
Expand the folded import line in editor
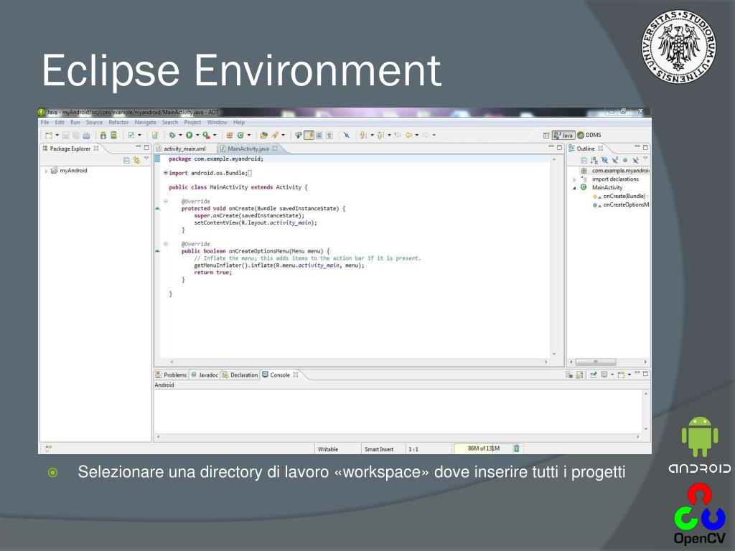pos(166,173)
